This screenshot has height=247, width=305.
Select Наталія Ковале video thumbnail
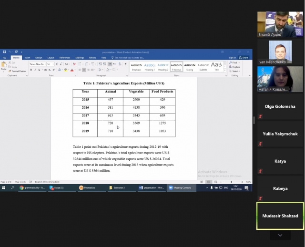point(280,79)
